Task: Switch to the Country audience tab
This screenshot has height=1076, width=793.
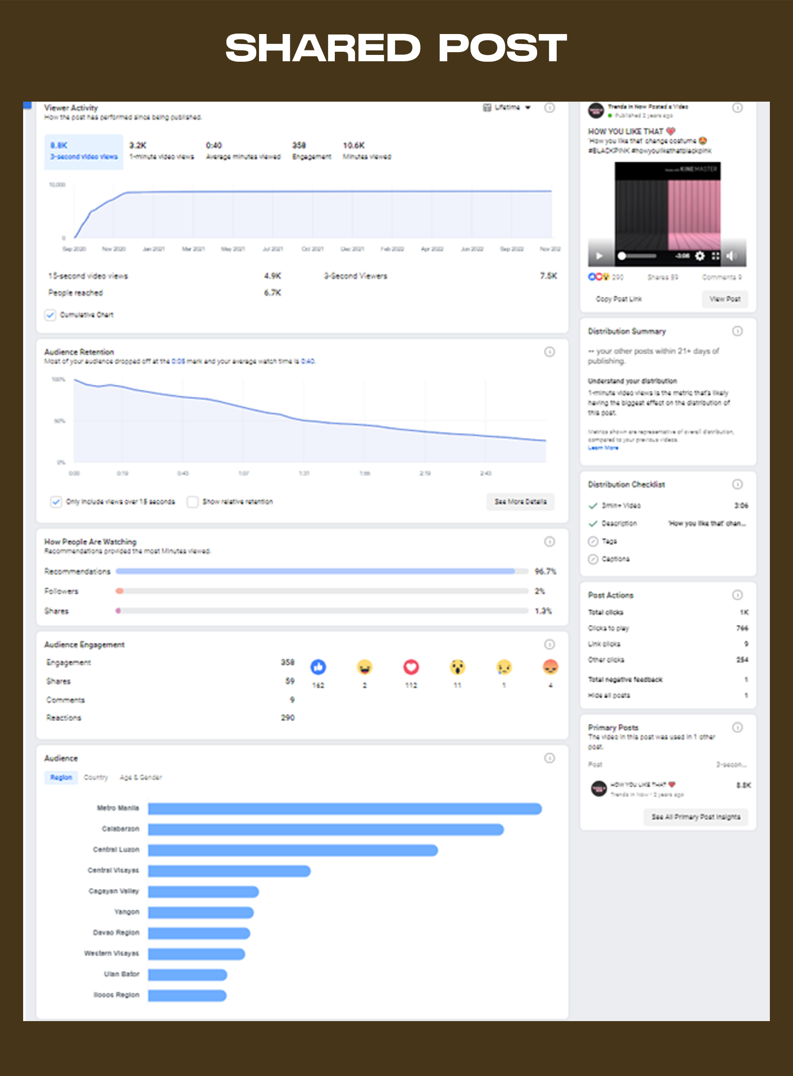Action: pos(96,777)
